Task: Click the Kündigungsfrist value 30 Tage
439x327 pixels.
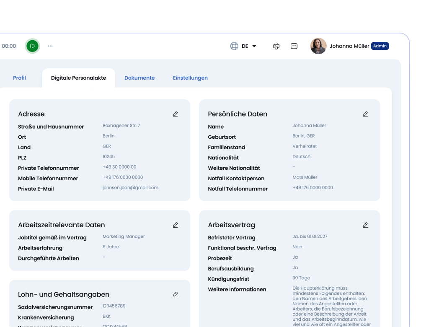Action: click(301, 278)
